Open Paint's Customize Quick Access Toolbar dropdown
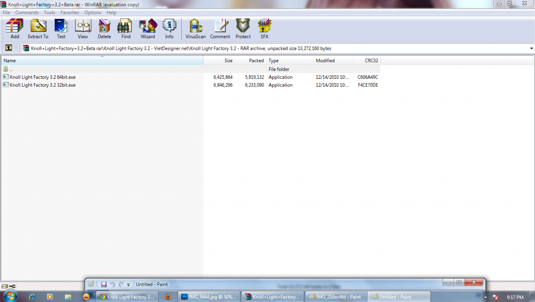535x302 pixels. point(129,284)
